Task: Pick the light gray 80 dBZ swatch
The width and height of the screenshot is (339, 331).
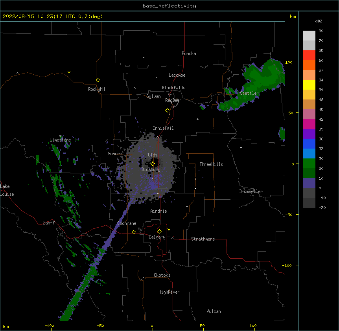Action: (x=309, y=36)
